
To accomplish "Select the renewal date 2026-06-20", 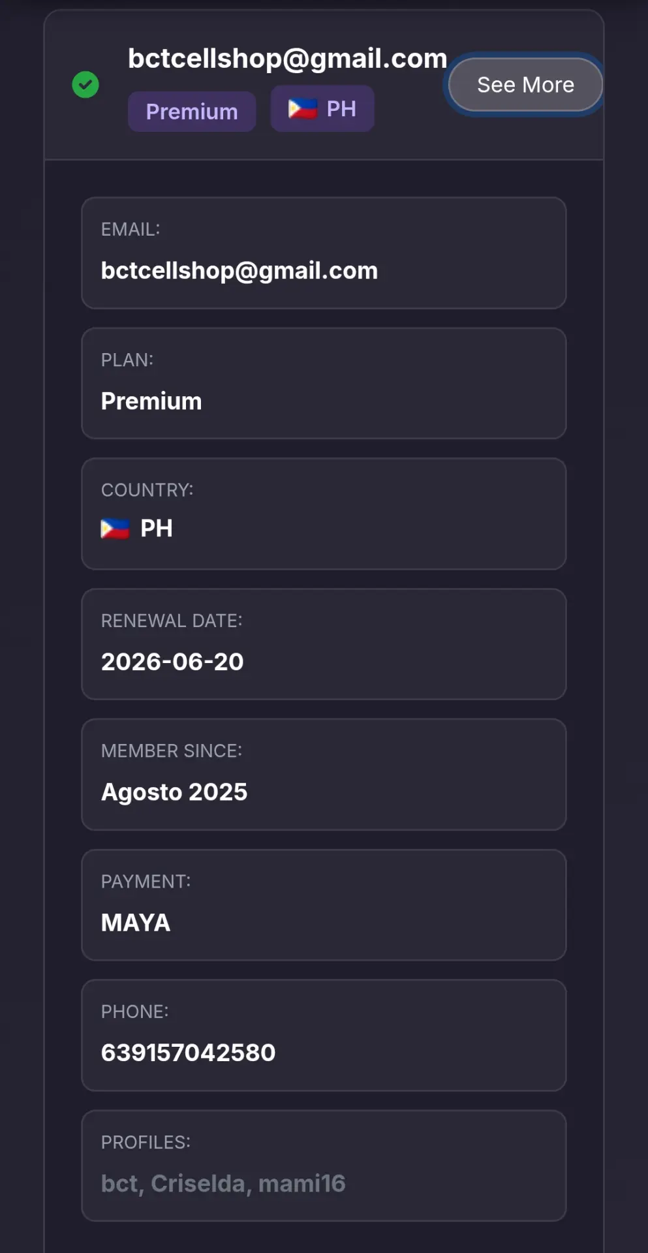I will (x=172, y=662).
